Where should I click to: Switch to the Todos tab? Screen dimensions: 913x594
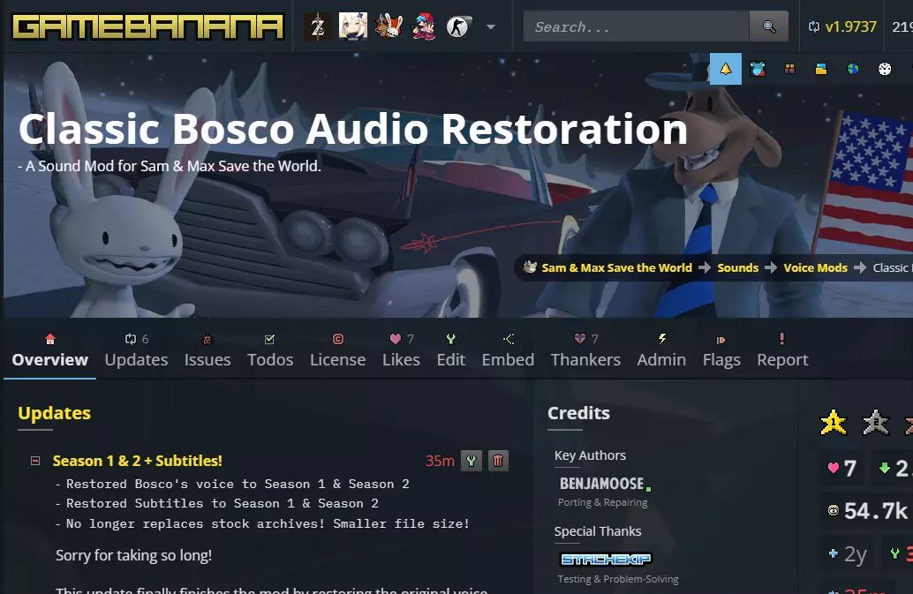tap(270, 350)
